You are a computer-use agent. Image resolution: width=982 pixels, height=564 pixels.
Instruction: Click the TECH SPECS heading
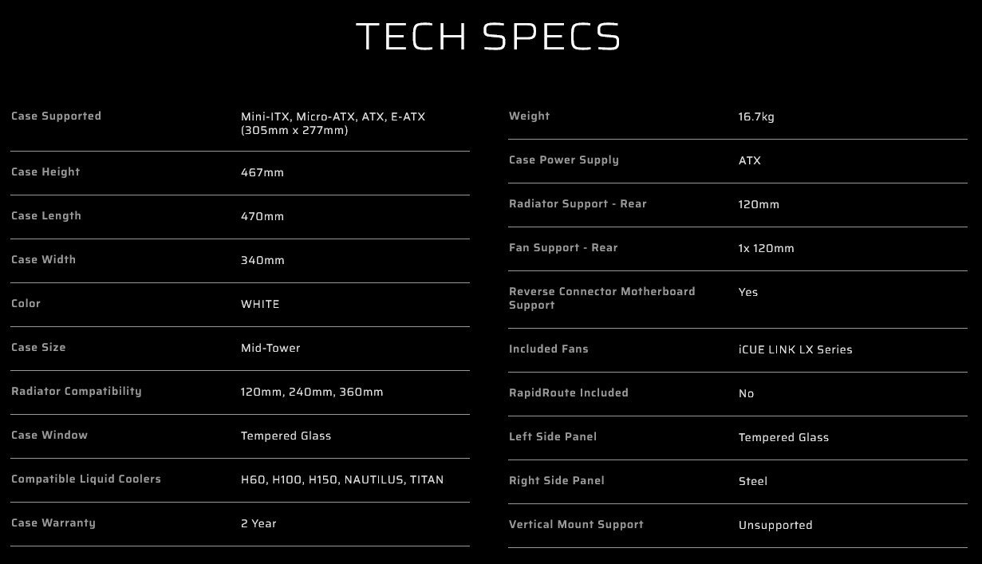488,37
